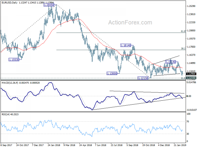The image size is (197, 148).
Task: Select the 1.18140 price label
Action: pos(126,45)
